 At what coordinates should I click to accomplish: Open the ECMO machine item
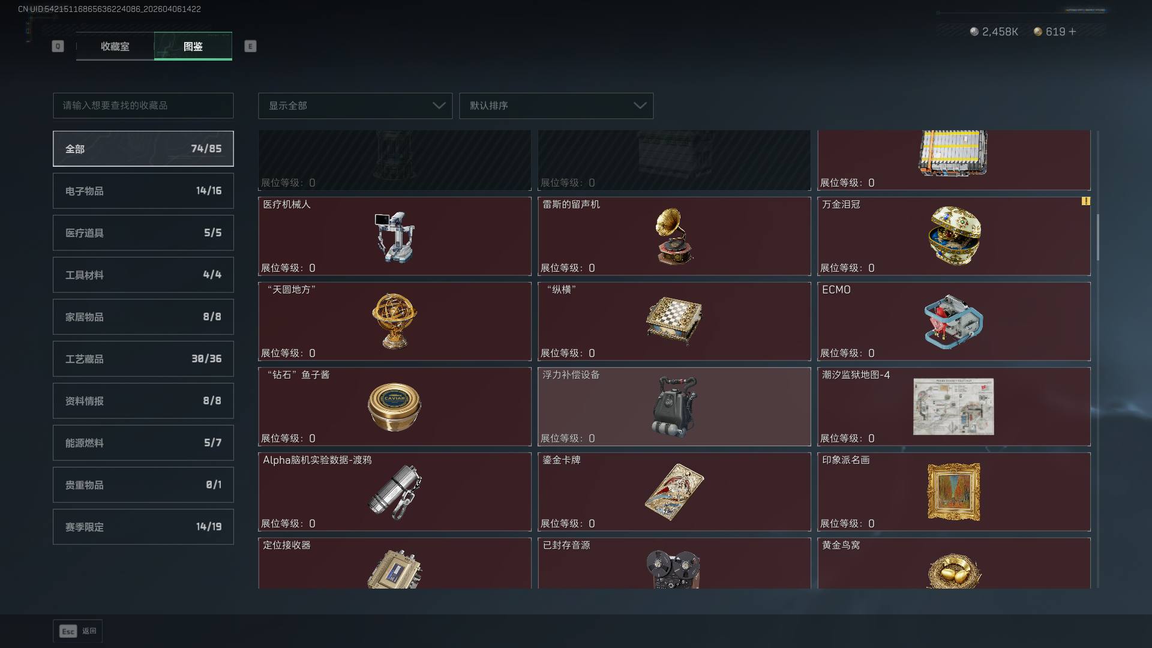click(x=954, y=322)
